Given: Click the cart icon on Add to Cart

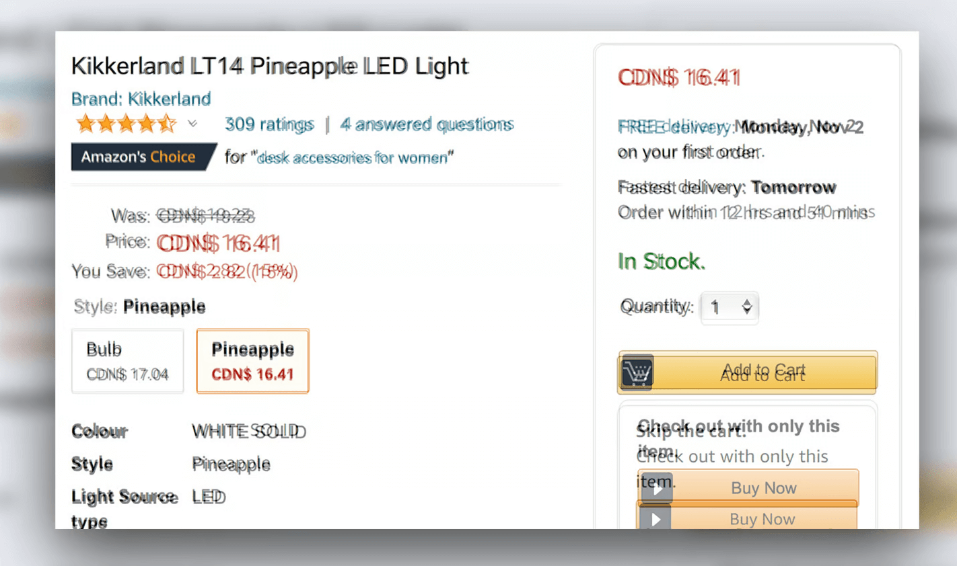Looking at the screenshot, I should click(637, 372).
